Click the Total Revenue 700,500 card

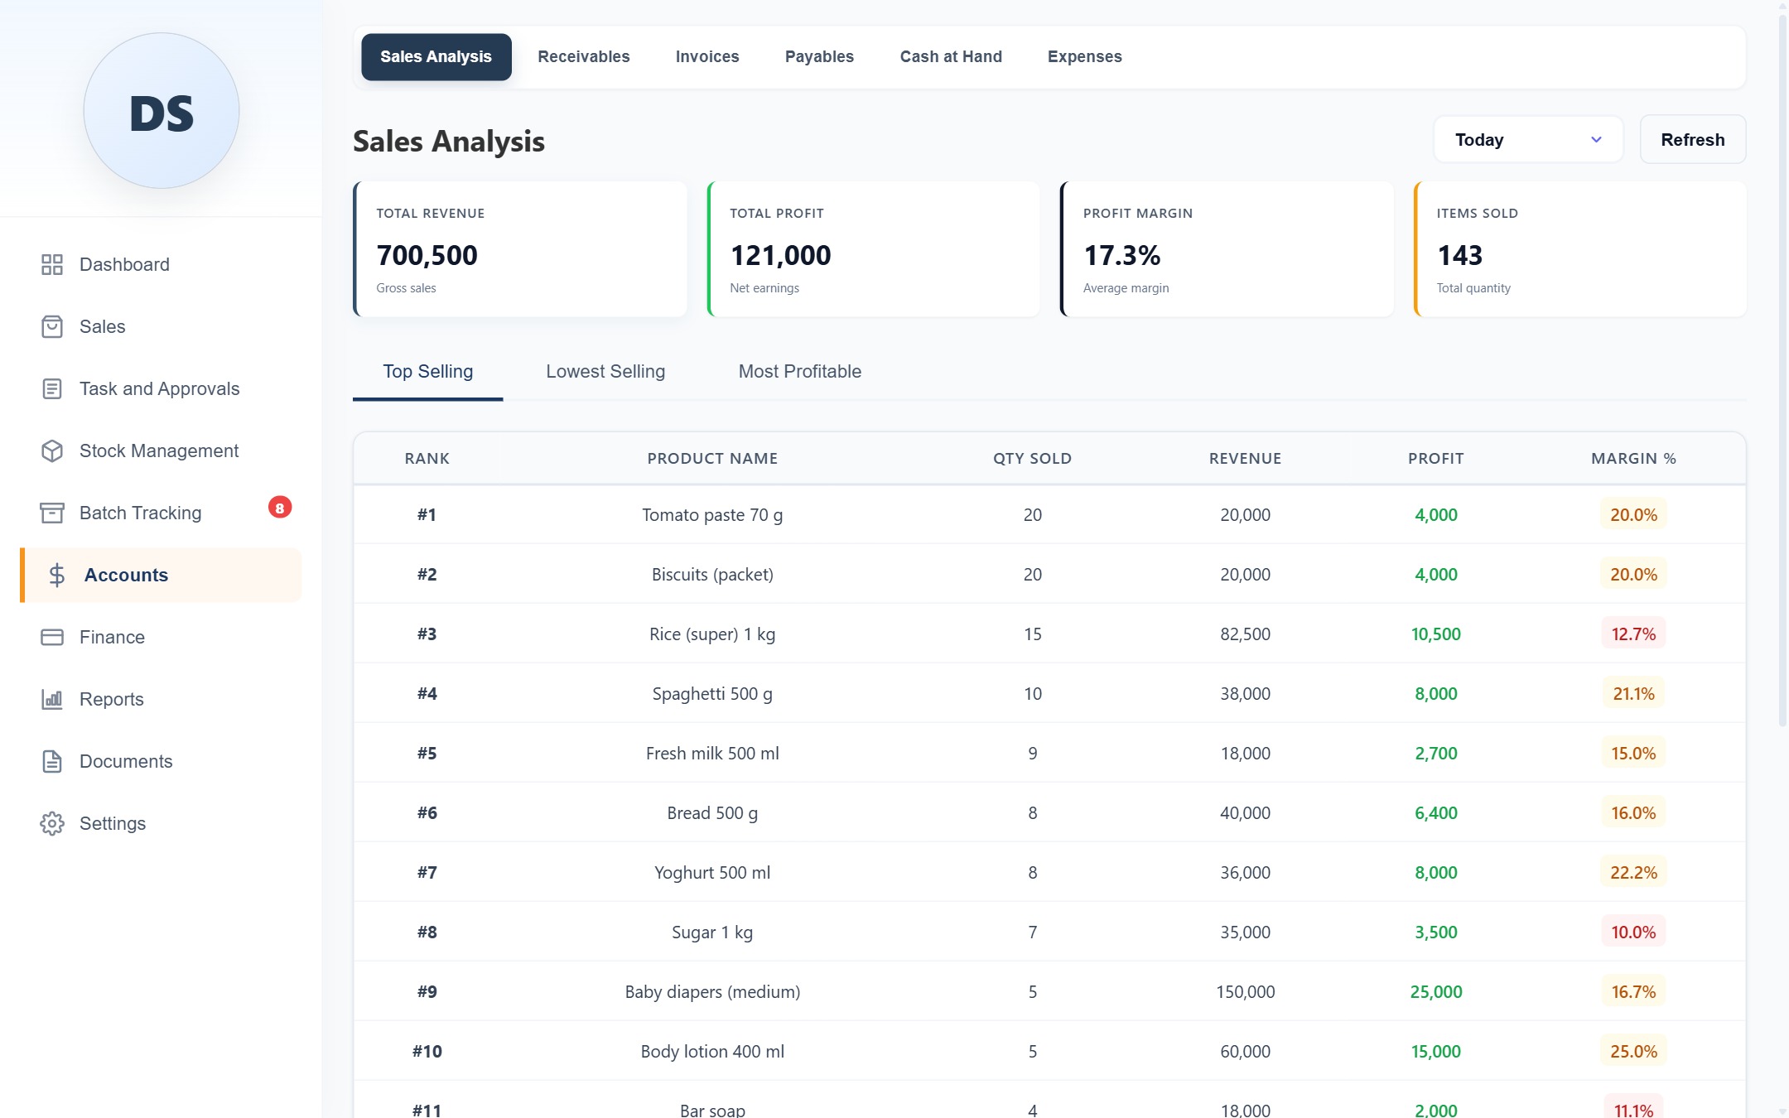520,248
